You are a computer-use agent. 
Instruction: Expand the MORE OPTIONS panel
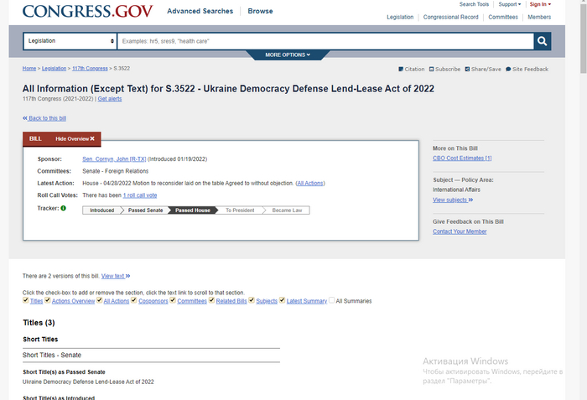[288, 55]
